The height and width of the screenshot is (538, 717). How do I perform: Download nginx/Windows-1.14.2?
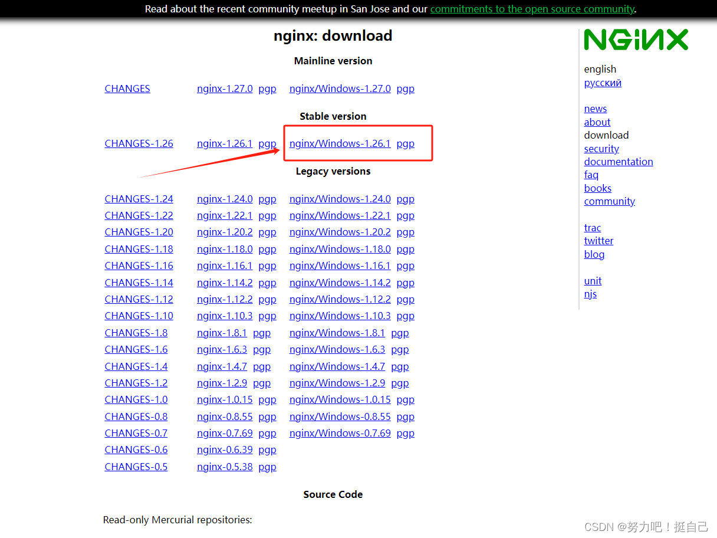[x=340, y=283]
